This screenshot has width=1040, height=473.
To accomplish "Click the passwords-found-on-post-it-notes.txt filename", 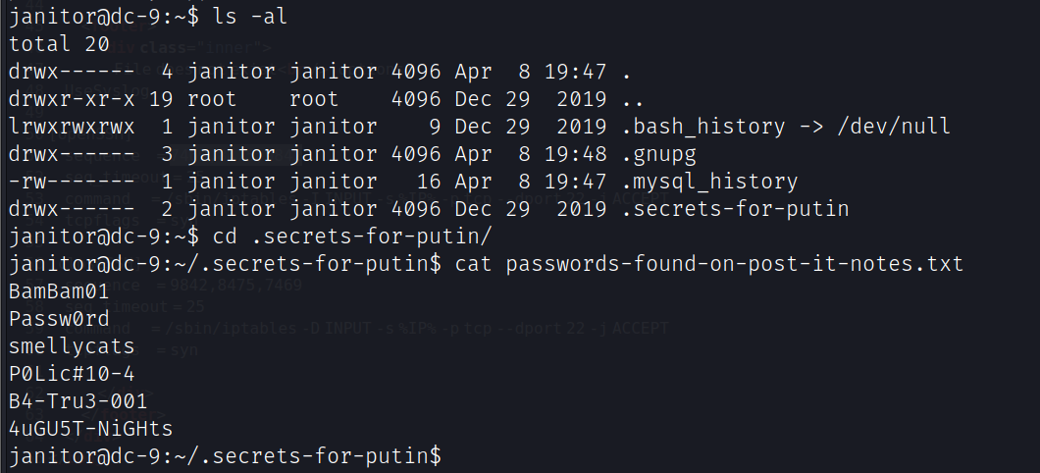I will (x=735, y=264).
